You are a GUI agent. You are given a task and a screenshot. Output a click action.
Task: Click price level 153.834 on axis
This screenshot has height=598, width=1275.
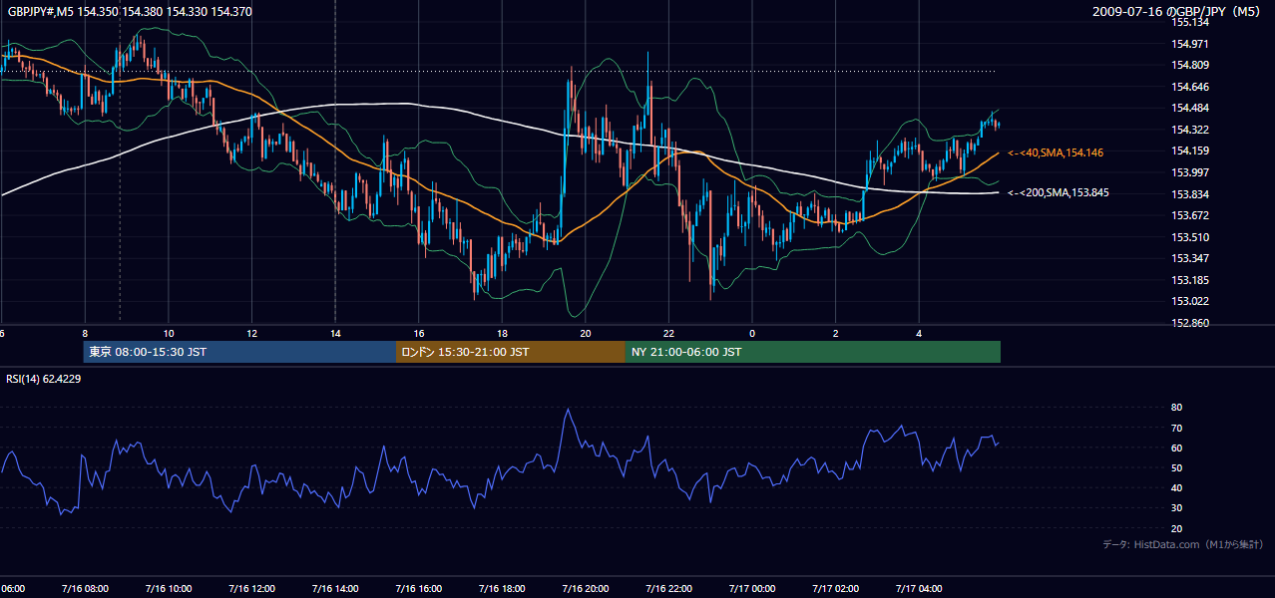click(1190, 194)
